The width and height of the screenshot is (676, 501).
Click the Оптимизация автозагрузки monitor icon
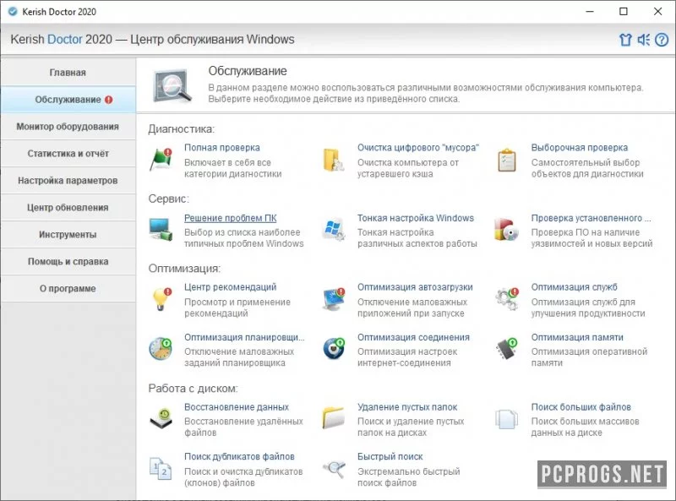click(334, 299)
